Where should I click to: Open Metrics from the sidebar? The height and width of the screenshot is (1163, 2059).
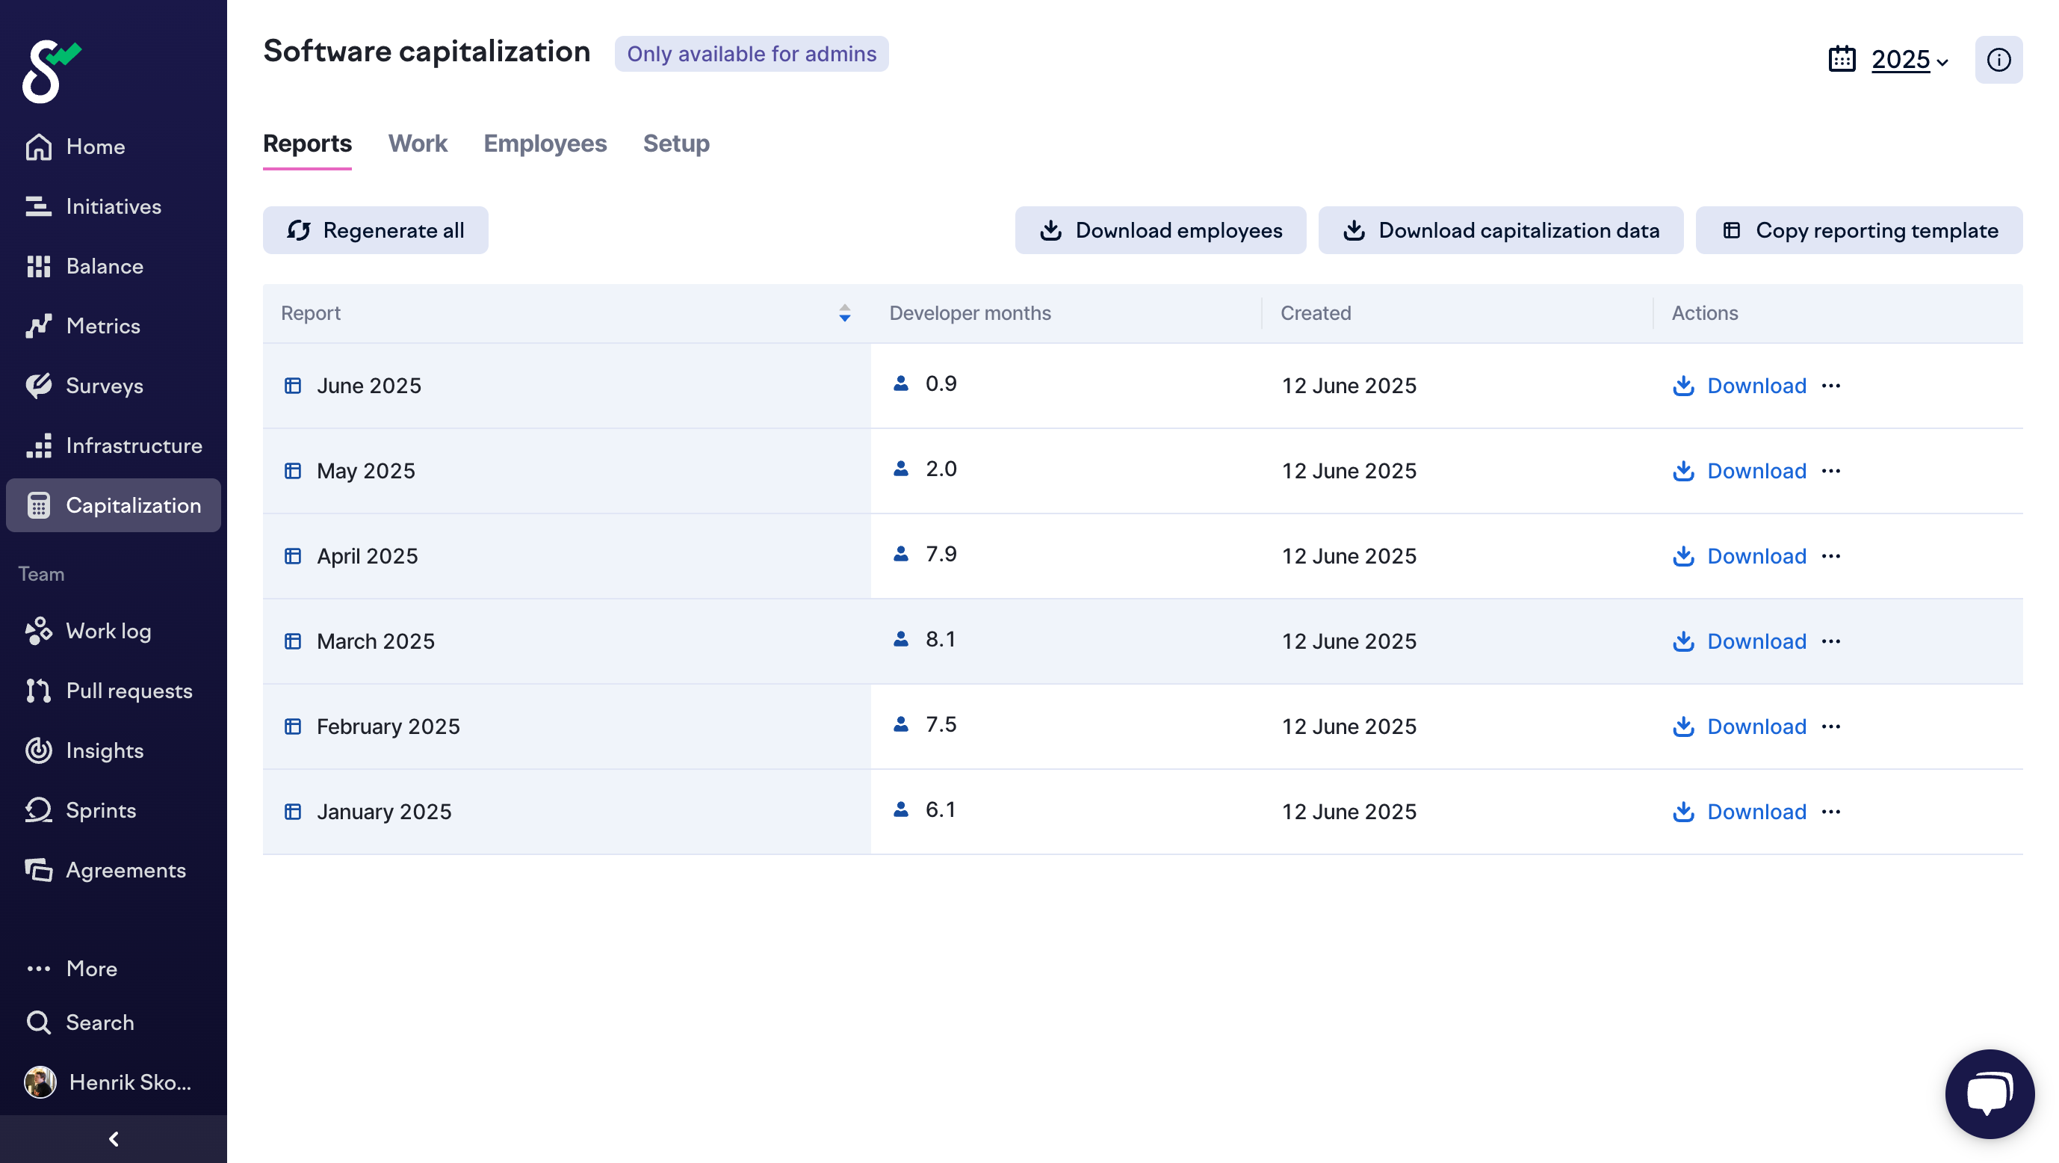[102, 327]
